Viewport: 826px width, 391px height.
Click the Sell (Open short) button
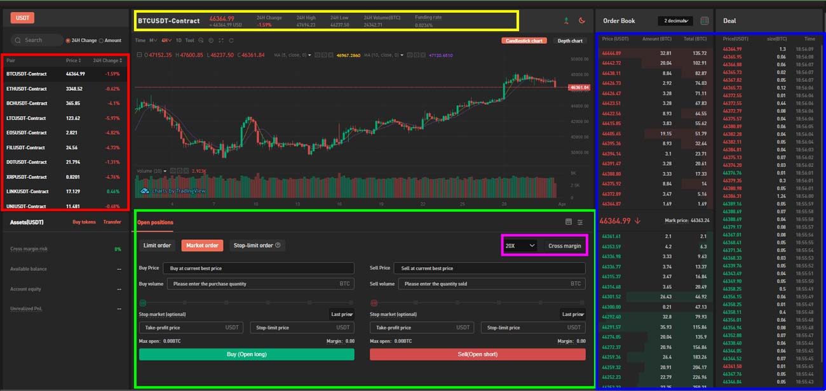[x=478, y=354]
